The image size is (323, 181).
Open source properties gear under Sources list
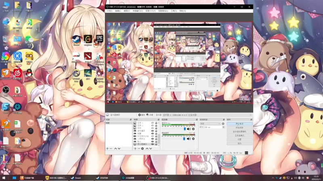(x=143, y=148)
